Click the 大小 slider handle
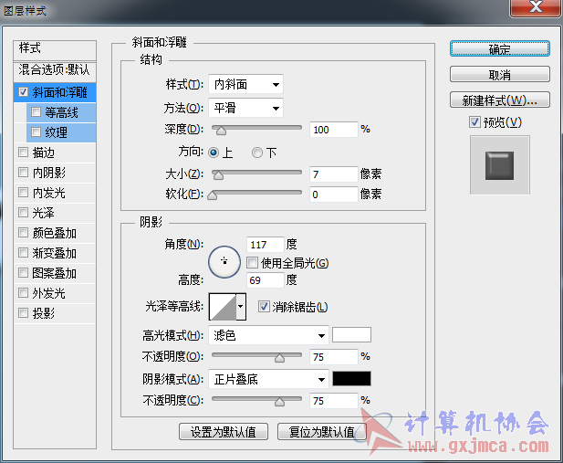The height and width of the screenshot is (463, 563). 218,175
